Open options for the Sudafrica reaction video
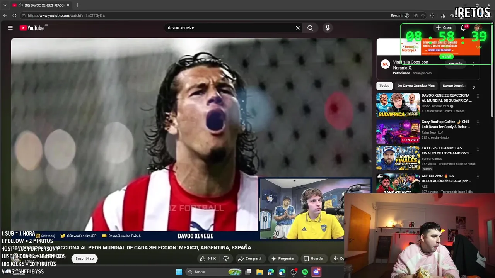Viewport: 495px width, 278px height. [478, 96]
